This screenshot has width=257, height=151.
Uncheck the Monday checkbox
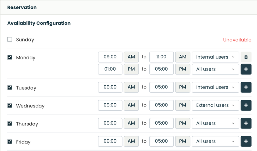[x=10, y=57]
